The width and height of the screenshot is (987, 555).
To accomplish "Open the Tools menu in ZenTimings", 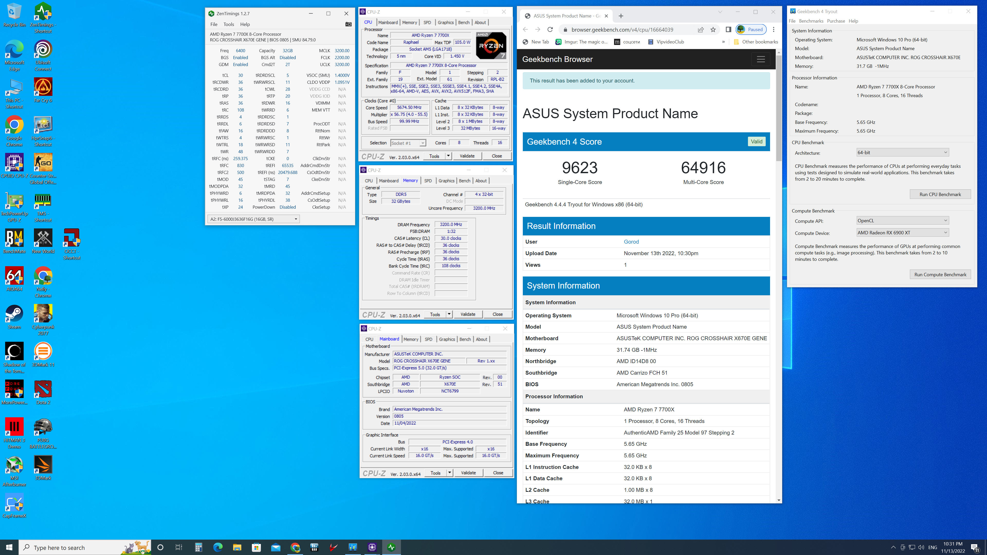I will 228,24.
